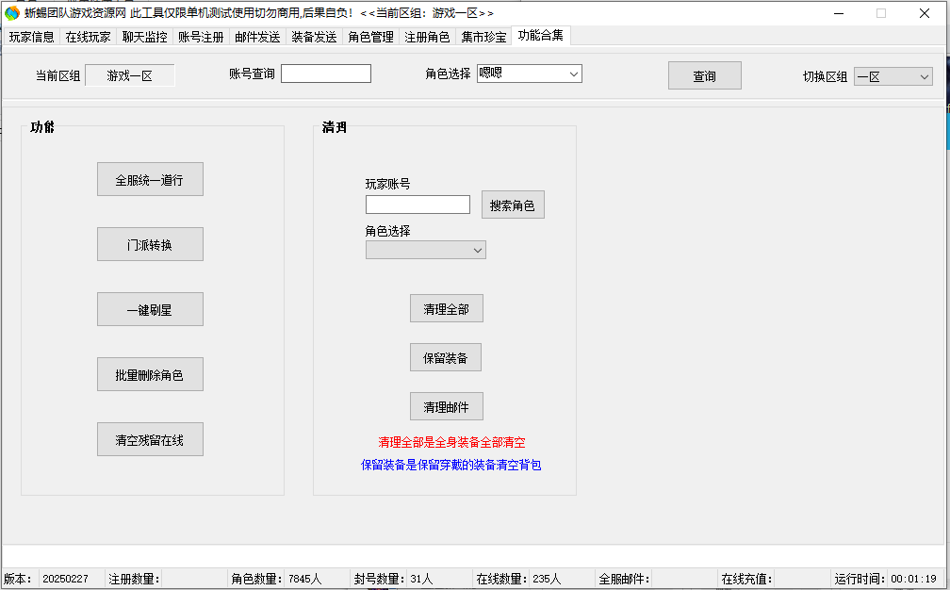Switch to the 在线玩家 tab
Viewport: 950px width, 590px height.
click(88, 37)
